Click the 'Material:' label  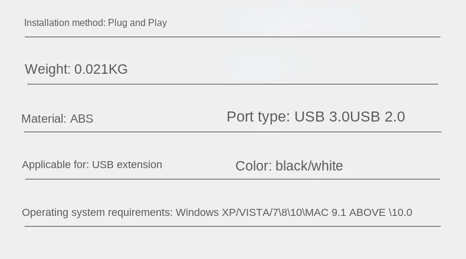pyautogui.click(x=44, y=119)
